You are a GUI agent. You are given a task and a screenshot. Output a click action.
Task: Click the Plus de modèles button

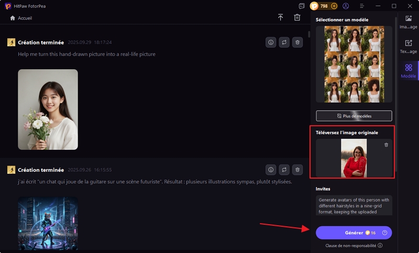[354, 116]
